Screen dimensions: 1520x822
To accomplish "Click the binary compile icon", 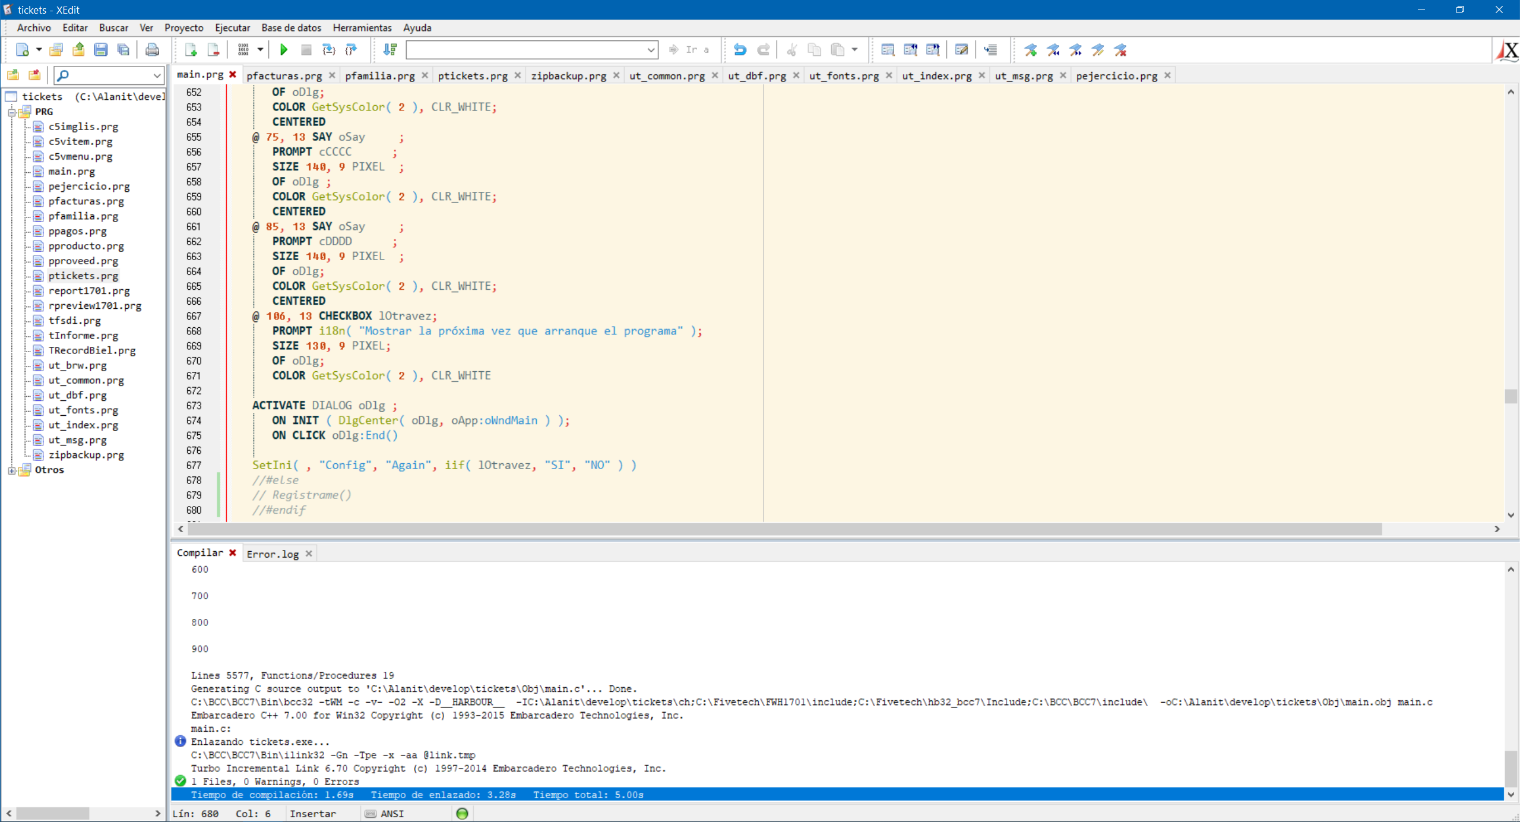I will (243, 50).
